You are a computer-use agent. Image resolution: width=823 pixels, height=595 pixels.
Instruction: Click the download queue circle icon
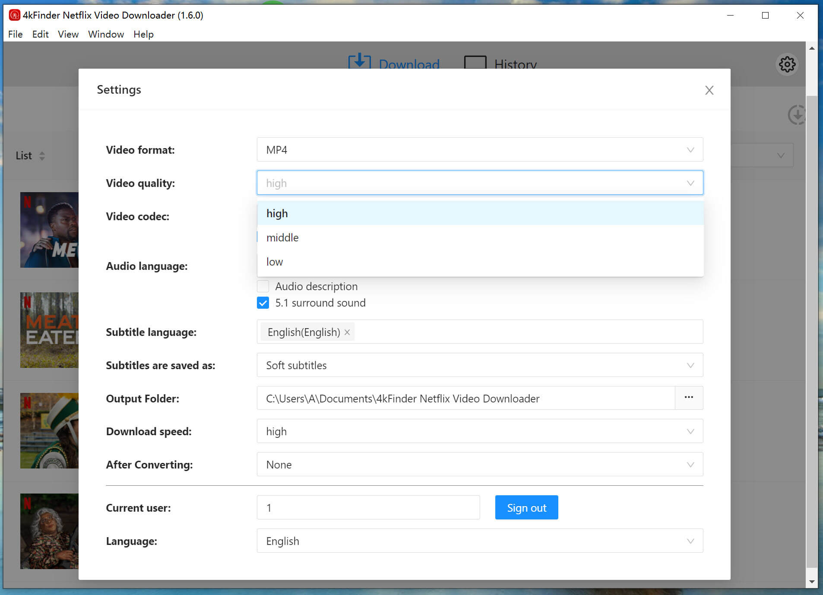[x=796, y=115]
